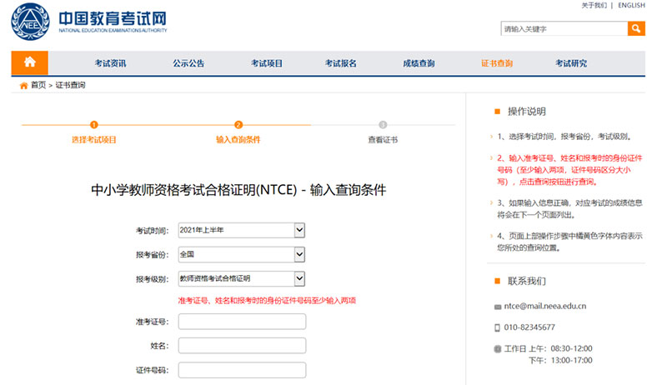Open the 报考级别 dropdown list

(x=241, y=278)
